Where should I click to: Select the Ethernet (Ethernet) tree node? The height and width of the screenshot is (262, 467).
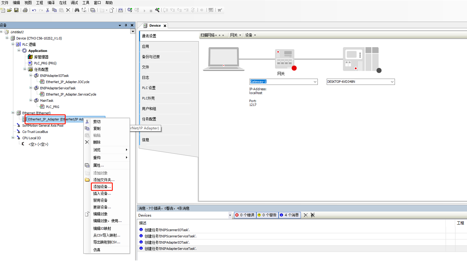click(x=36, y=113)
